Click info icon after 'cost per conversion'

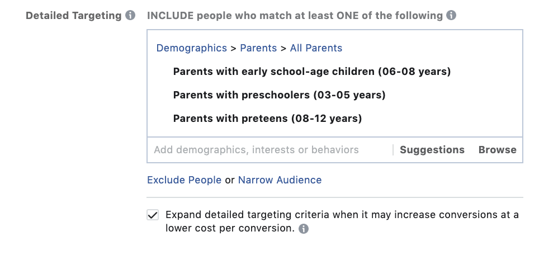(x=304, y=229)
